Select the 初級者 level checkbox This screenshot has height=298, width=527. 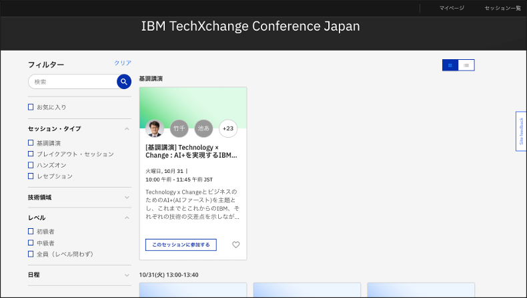(x=31, y=231)
